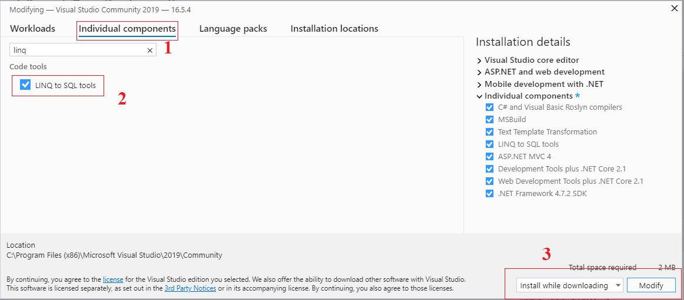Image resolution: width=684 pixels, height=300 pixels.
Task: Click the Modify button
Action: pyautogui.click(x=651, y=286)
